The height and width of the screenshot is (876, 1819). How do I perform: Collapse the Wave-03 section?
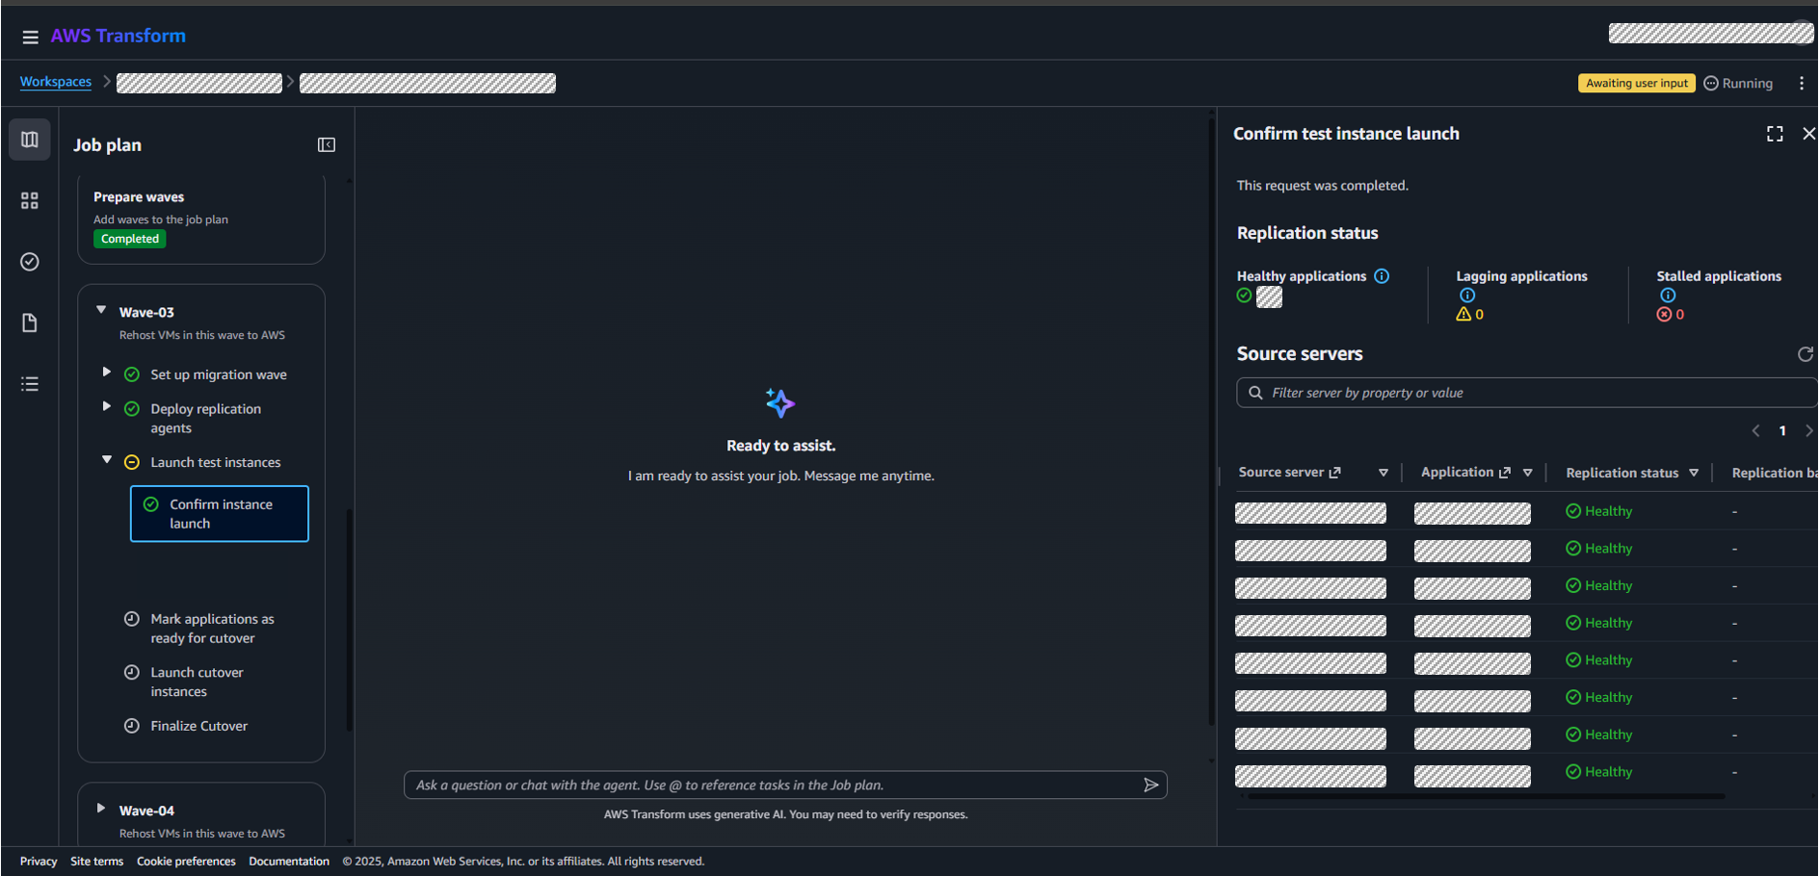coord(101,310)
